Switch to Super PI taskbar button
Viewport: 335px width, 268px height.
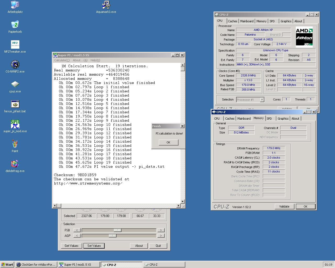click(x=79, y=265)
